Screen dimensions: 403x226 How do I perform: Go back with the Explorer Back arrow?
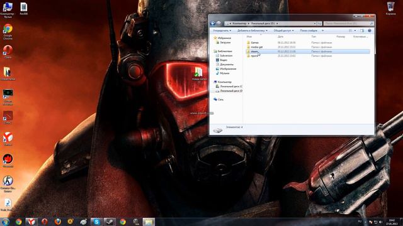(213, 23)
